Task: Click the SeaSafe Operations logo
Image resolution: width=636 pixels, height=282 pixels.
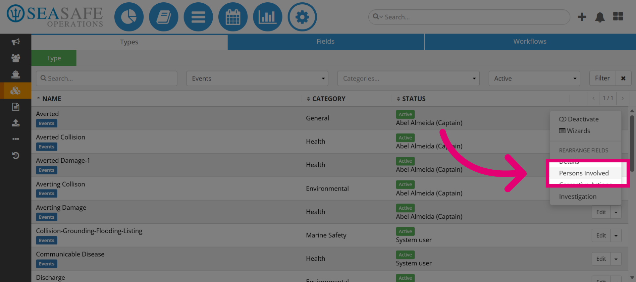Action: (x=55, y=16)
